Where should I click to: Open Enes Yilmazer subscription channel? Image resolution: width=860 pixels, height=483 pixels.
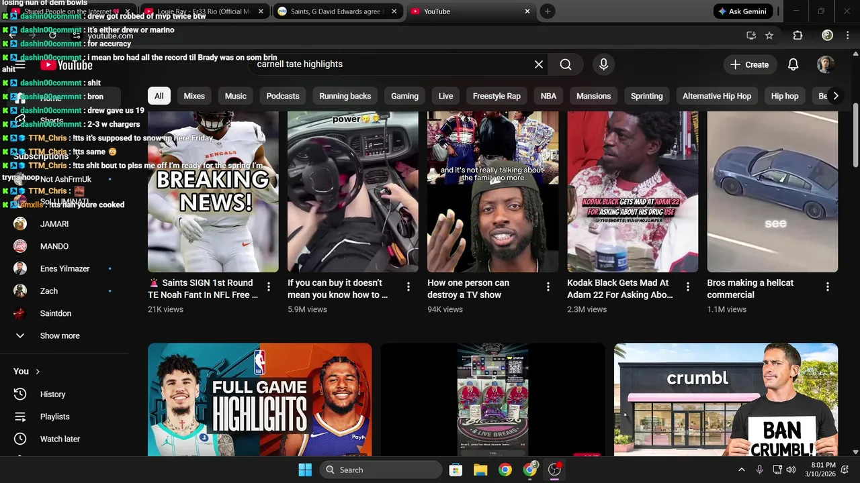(x=64, y=268)
